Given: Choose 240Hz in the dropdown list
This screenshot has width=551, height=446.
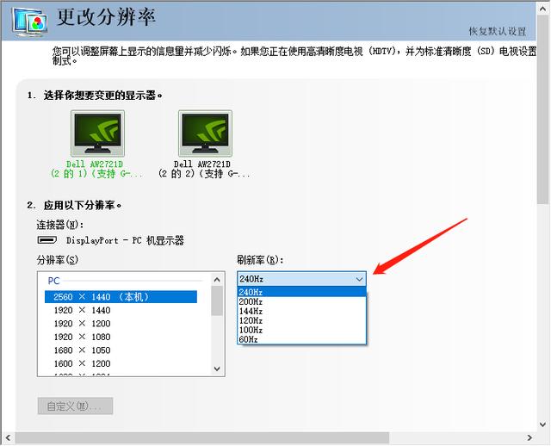Looking at the screenshot, I should click(302, 292).
